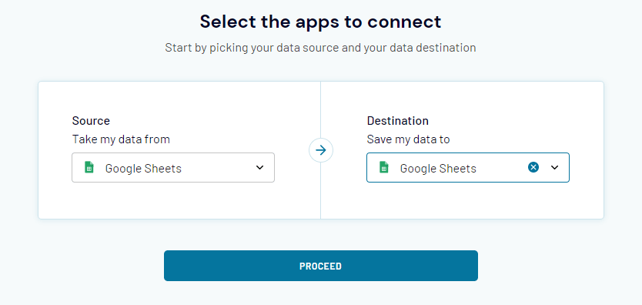The height and width of the screenshot is (305, 642).
Task: Click the "Select the apps to connect" heading
Action: pos(320,22)
